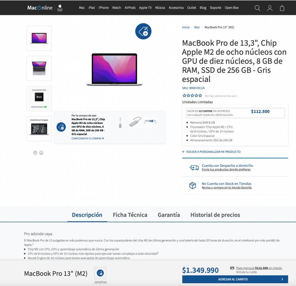Open the Blog menu item
The height and width of the screenshot is (286, 296).
[x=203, y=8]
